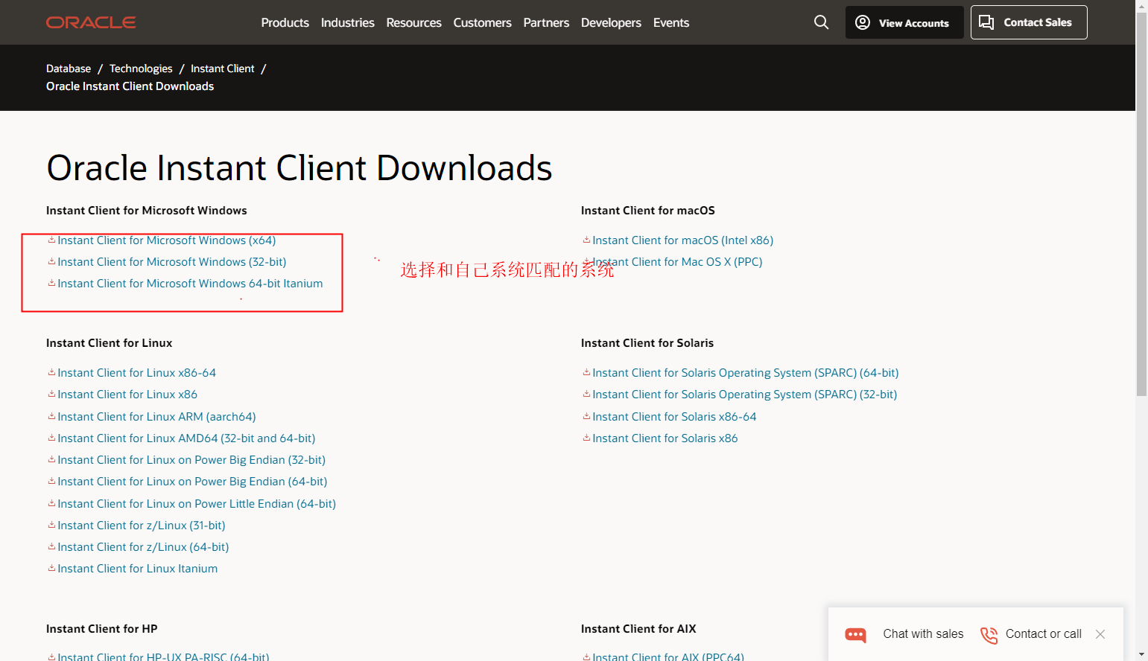The width and height of the screenshot is (1148, 661).
Task: Click the scrollbar down arrow
Action: click(1141, 655)
